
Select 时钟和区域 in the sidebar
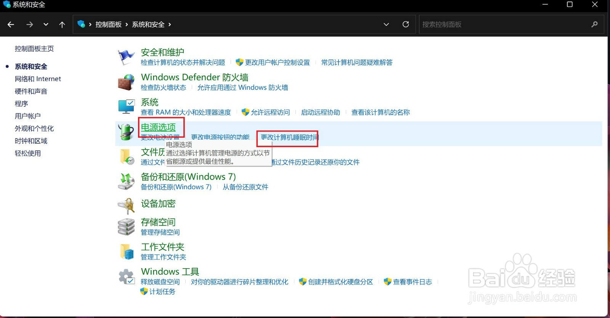pos(31,141)
